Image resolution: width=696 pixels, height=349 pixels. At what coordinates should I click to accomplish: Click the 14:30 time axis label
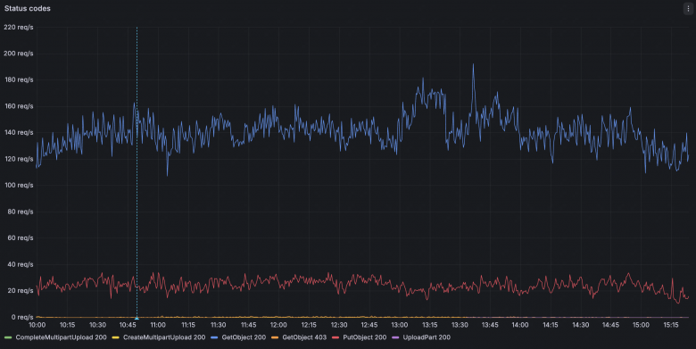[x=581, y=325]
